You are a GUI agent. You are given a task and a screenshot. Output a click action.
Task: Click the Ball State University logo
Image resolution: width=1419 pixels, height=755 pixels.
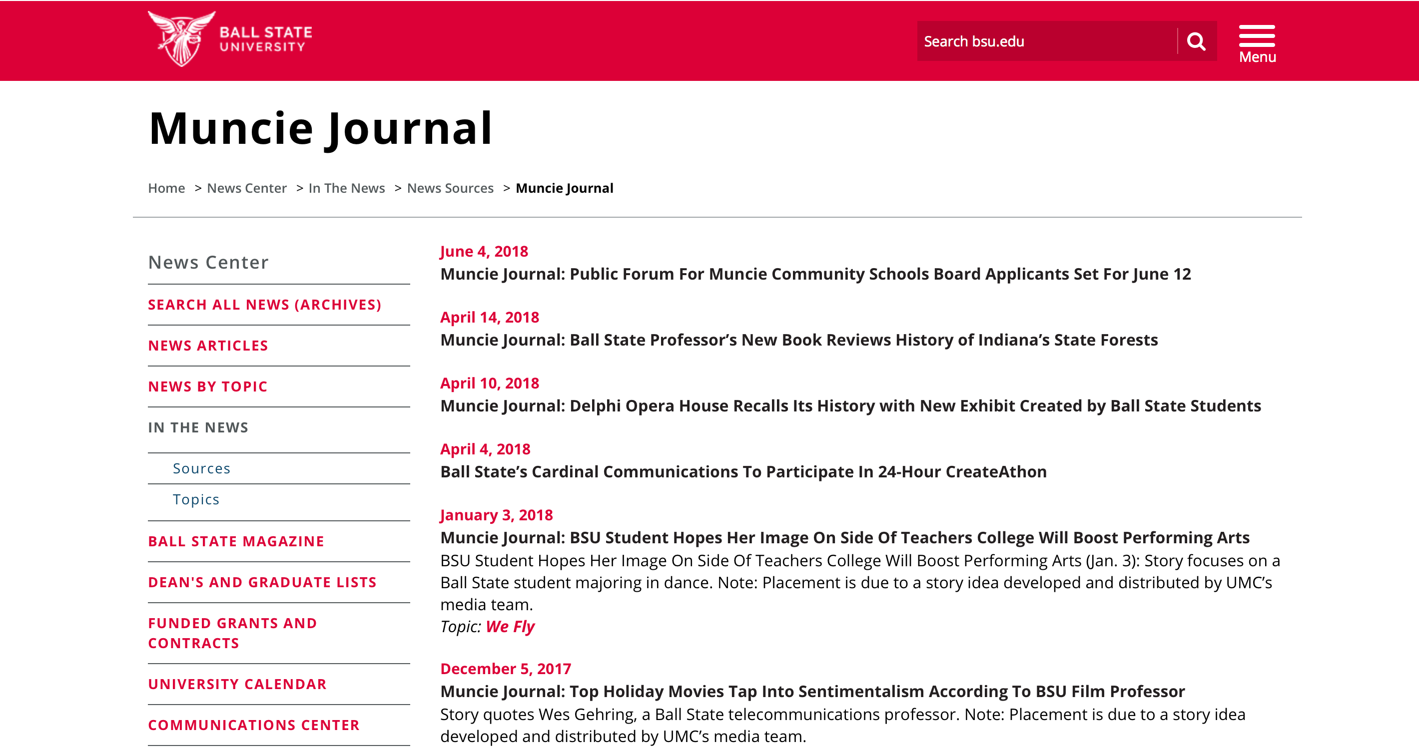coord(230,39)
